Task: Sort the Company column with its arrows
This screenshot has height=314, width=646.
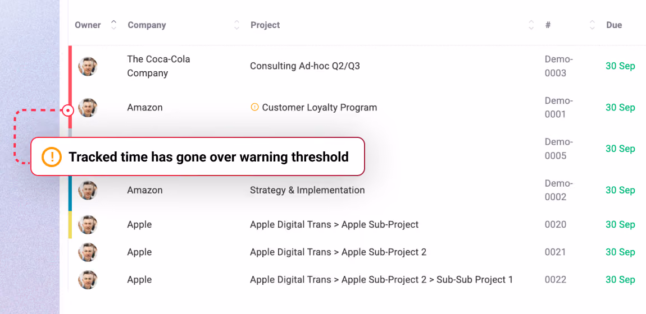Action: [236, 25]
